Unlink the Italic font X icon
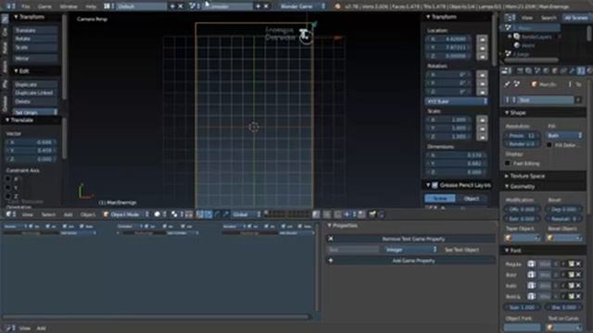Viewport: 593px width, 333px height. click(x=578, y=286)
